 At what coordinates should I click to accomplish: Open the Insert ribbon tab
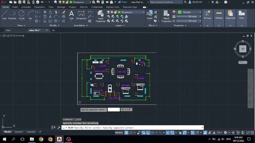pyautogui.click(x=15, y=7)
